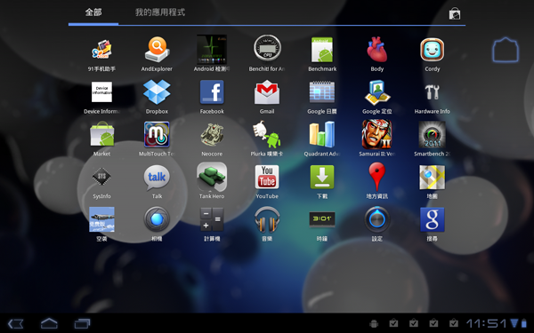This screenshot has width=534, height=333.
Task: Switch to 我的應用程式 tab
Action: [160, 12]
